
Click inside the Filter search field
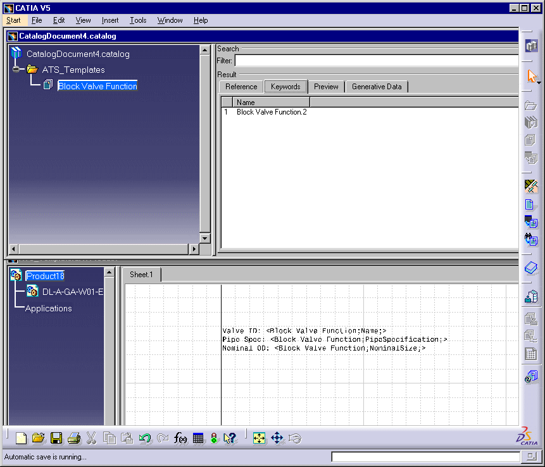tap(377, 61)
